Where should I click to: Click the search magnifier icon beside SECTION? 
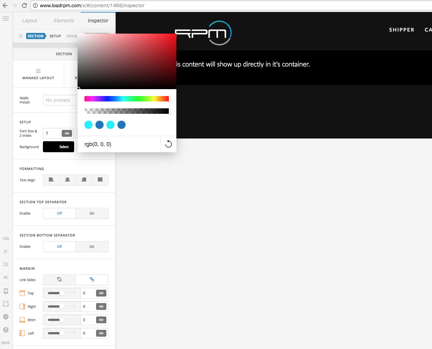tap(21, 36)
